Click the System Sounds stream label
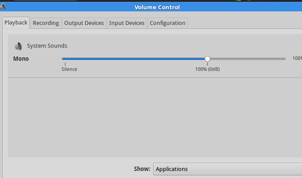This screenshot has height=178, width=302. coord(47,46)
